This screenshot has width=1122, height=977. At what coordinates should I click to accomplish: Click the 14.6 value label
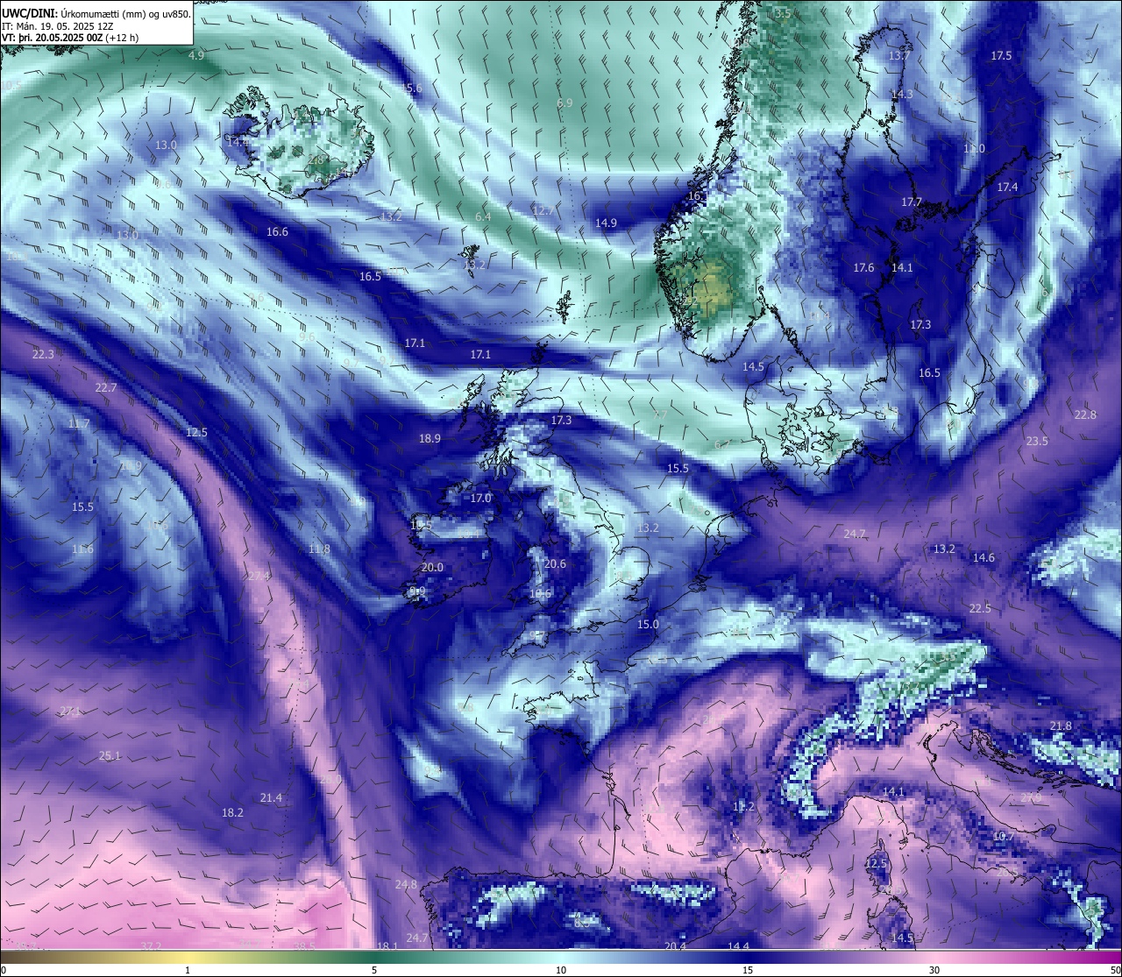coord(984,557)
